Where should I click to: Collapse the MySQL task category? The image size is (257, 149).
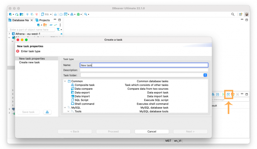[x=65, y=108]
